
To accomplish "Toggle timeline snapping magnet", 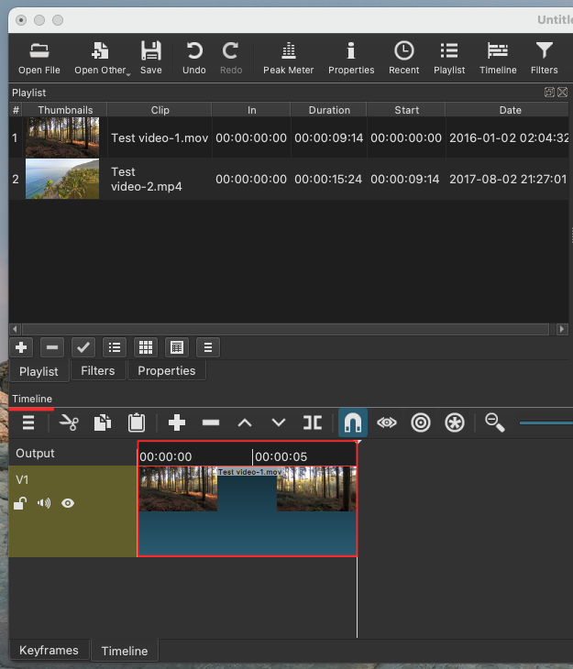I will (353, 422).
